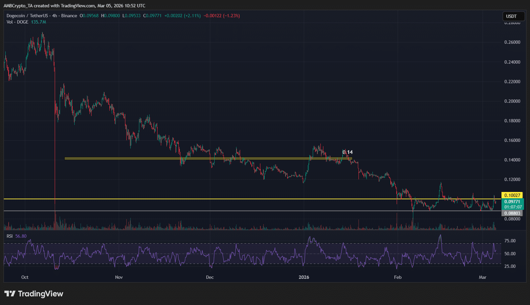Click the Oct label on time axis
530x305 pixels.
[25, 277]
